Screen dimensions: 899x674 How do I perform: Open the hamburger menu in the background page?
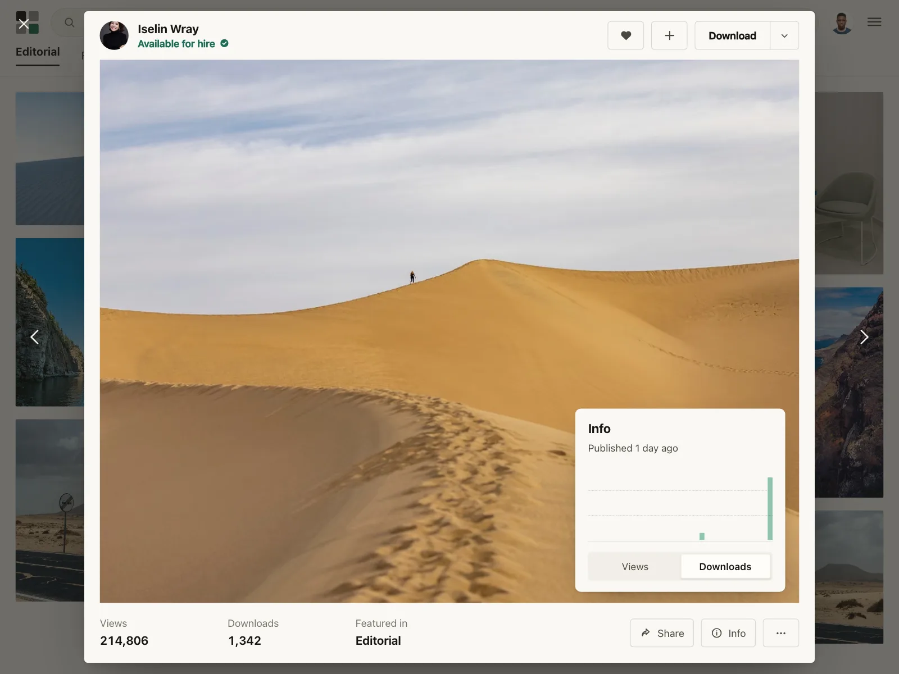click(874, 22)
